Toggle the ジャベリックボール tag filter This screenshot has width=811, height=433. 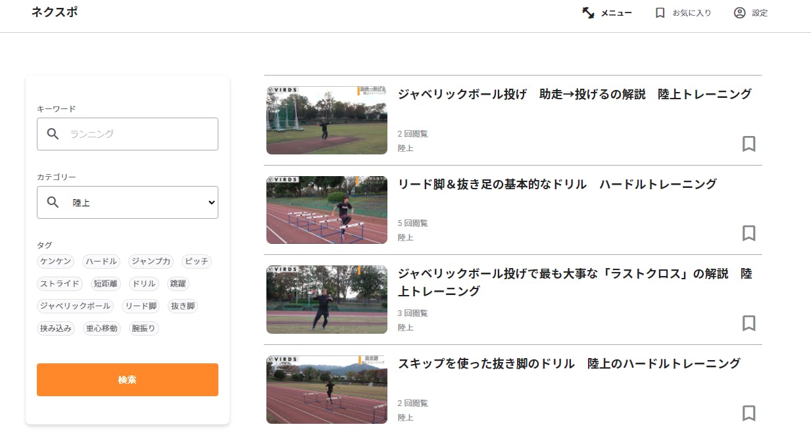point(75,306)
